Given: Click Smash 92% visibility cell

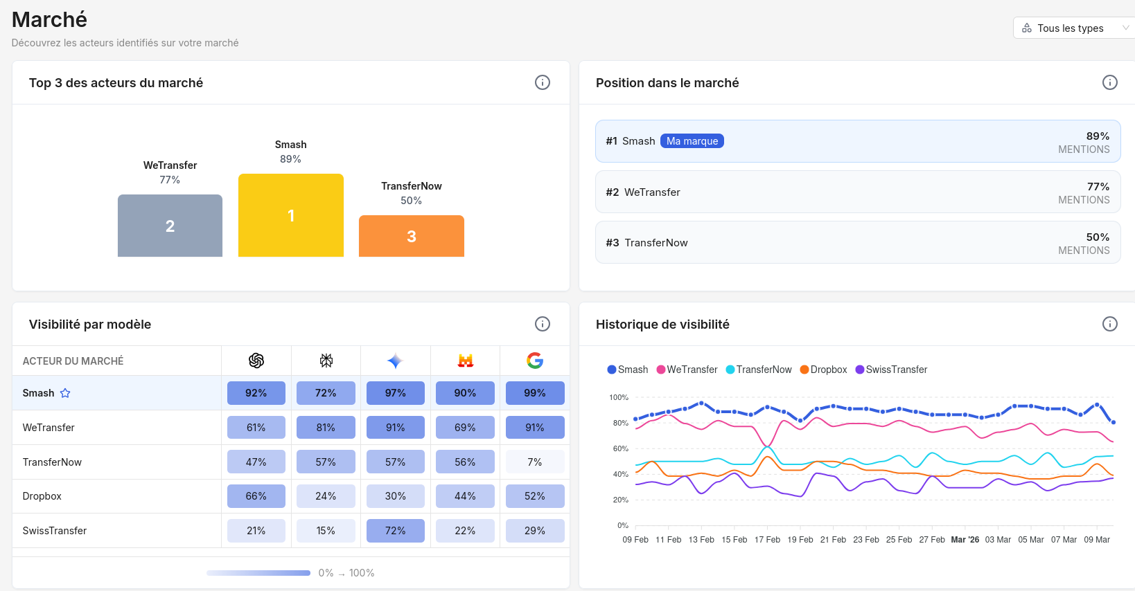Looking at the screenshot, I should [256, 393].
